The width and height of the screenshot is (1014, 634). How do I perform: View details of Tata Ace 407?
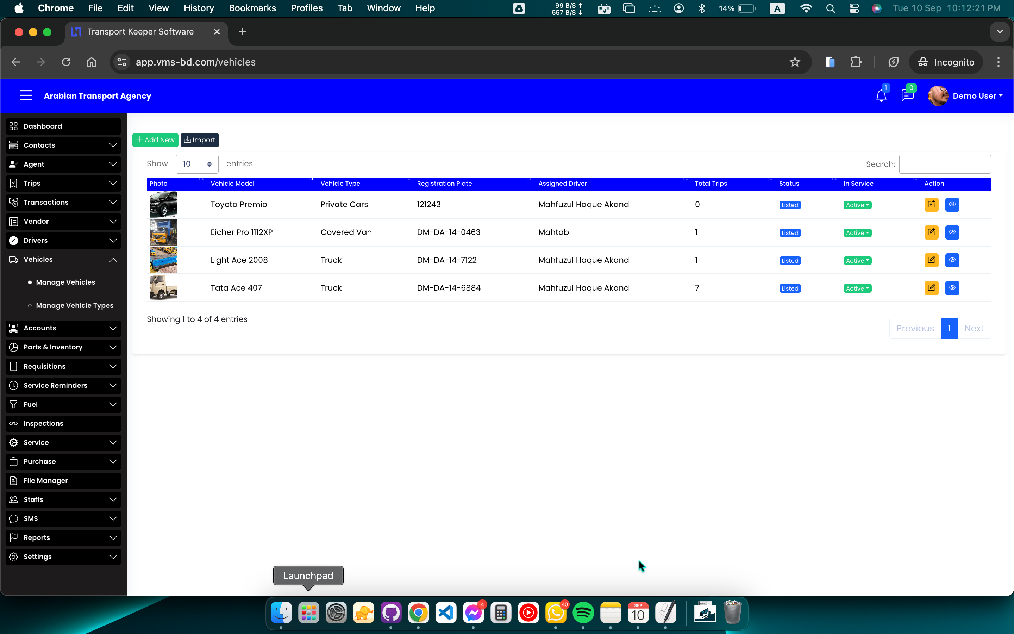point(952,288)
